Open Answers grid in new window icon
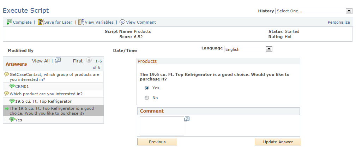The image size is (356, 150). 58,60
